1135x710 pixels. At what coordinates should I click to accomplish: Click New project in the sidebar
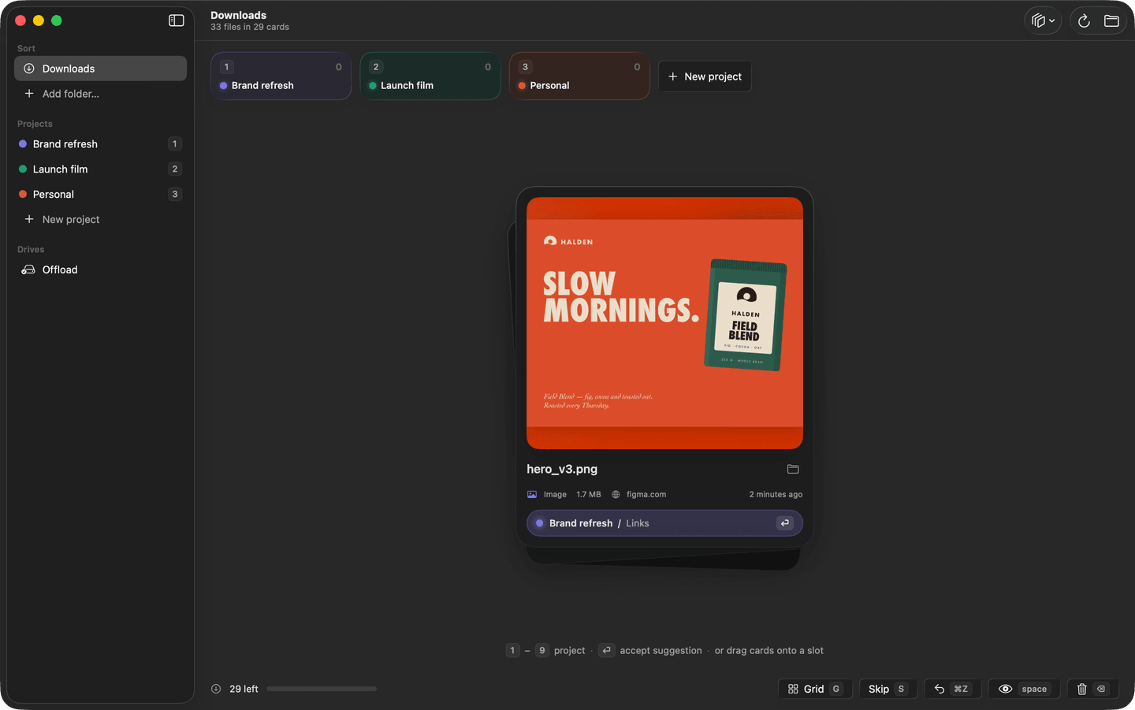[100, 220]
